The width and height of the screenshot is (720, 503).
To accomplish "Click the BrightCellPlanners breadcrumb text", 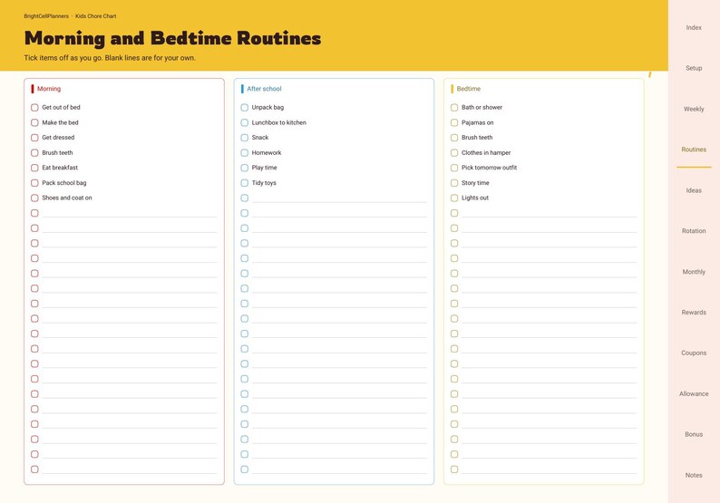I will click(x=46, y=16).
